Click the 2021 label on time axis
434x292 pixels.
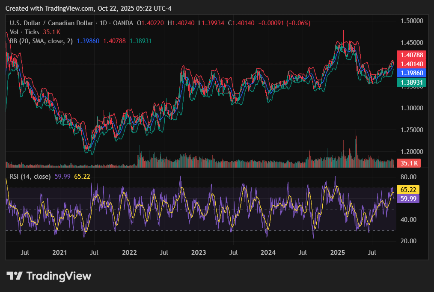pyautogui.click(x=59, y=253)
